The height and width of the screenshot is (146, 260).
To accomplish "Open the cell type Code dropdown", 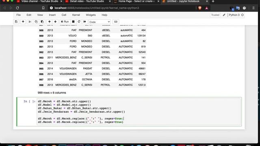I will point(100,22).
